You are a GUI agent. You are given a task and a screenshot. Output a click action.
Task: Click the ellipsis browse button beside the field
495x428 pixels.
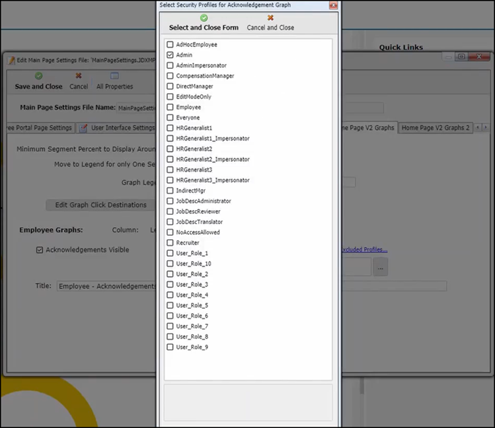[x=380, y=267]
